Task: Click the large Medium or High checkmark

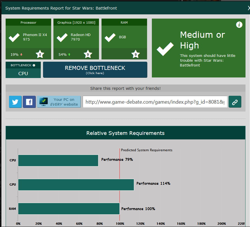Action: [x=165, y=49]
